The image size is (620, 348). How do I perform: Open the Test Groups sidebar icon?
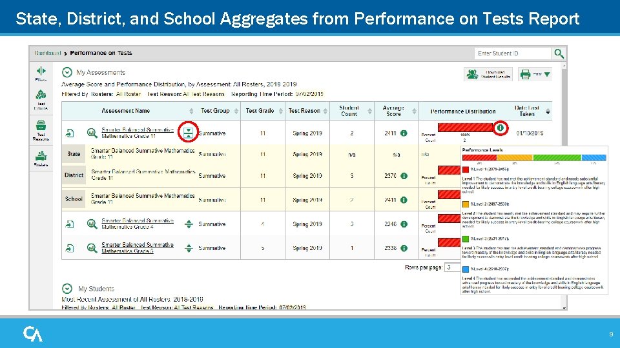(x=41, y=99)
